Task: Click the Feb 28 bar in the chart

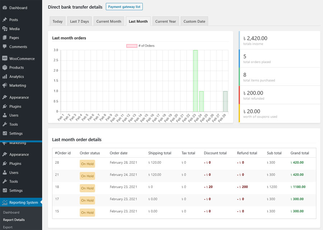Action: [225, 101]
